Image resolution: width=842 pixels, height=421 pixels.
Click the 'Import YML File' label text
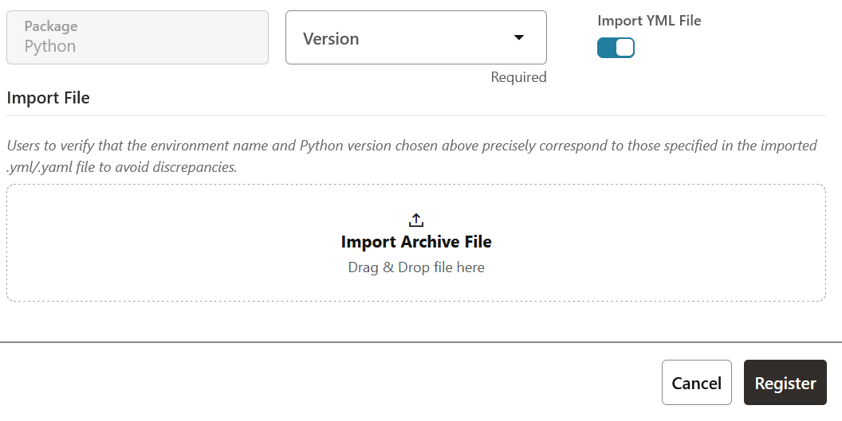coord(649,21)
